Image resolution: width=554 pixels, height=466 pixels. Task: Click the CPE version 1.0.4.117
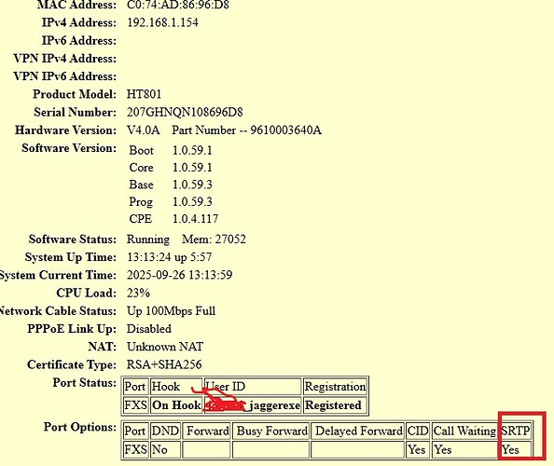tap(195, 219)
